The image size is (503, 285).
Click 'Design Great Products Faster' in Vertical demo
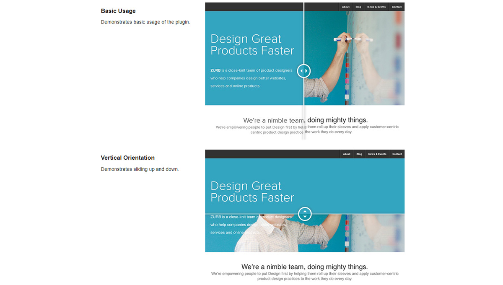tap(252, 192)
